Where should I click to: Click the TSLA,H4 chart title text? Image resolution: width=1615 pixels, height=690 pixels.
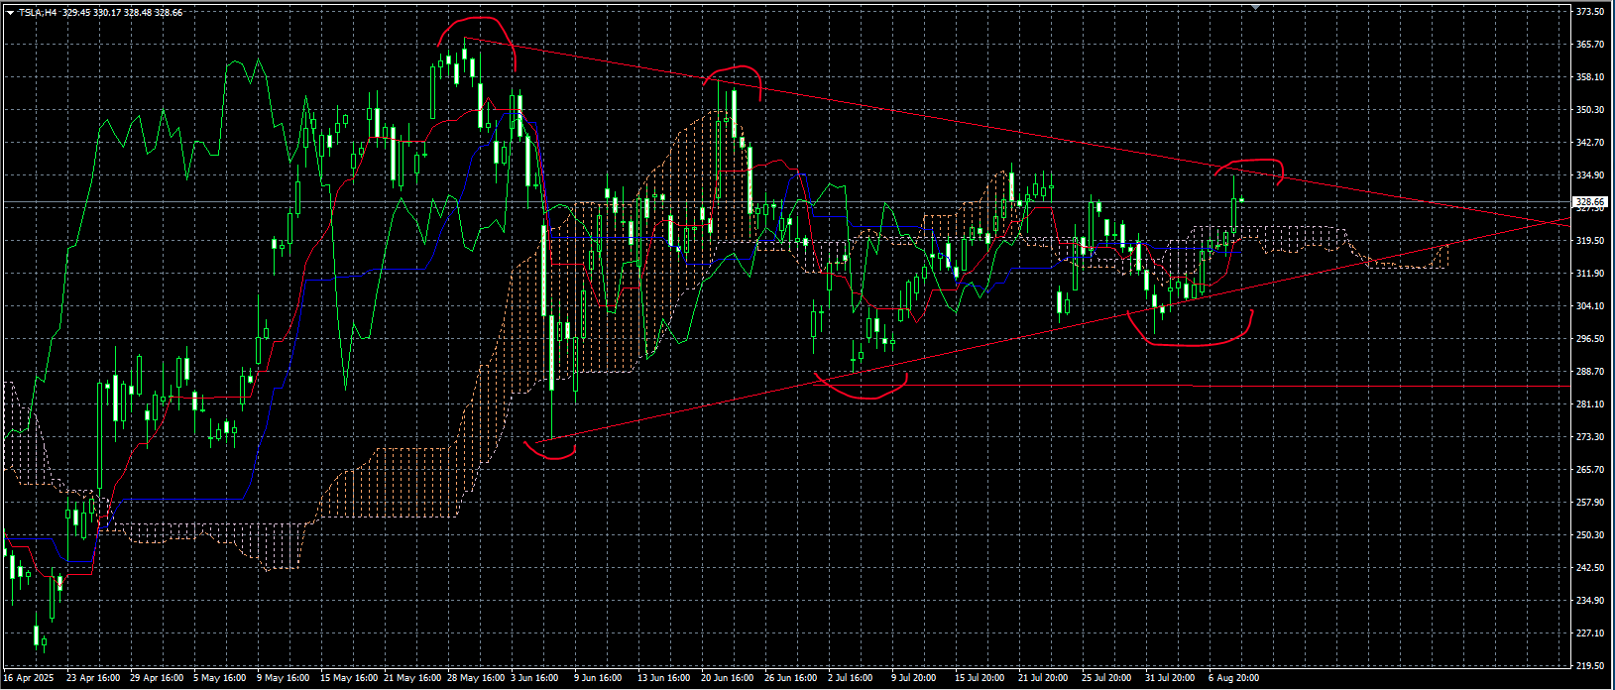(39, 13)
